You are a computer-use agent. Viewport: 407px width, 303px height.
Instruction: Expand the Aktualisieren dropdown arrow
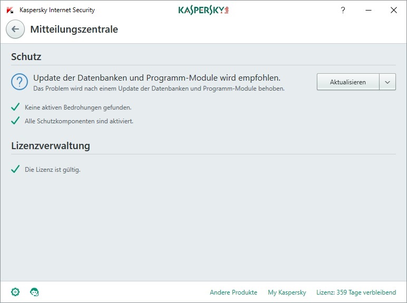point(387,82)
